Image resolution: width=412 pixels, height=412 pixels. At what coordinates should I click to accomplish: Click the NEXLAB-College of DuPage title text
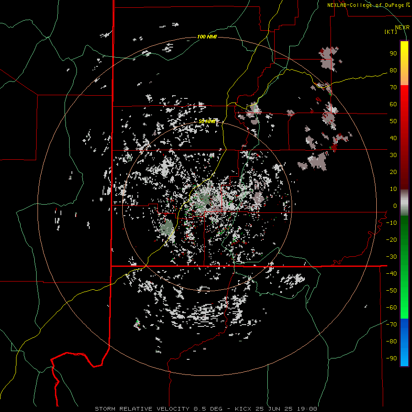tap(368, 5)
